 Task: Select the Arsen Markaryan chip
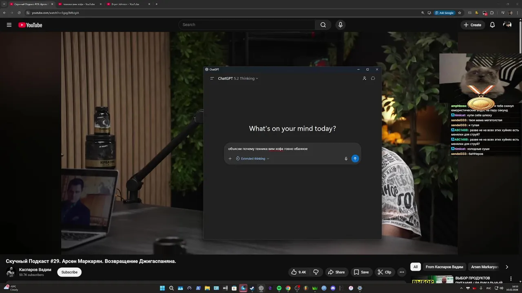pos(484,267)
